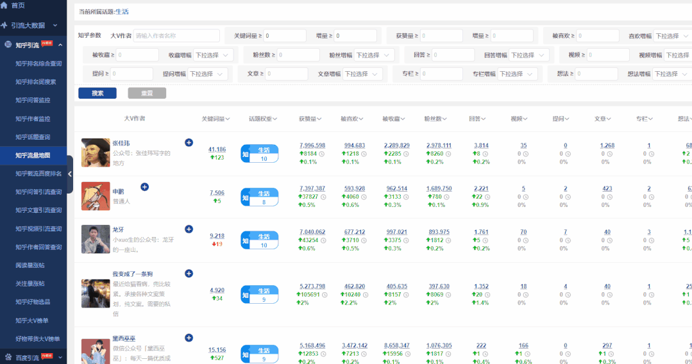This screenshot has height=364, width=692.
Task: Click the 1,689,750 followers value
Action: (439, 188)
